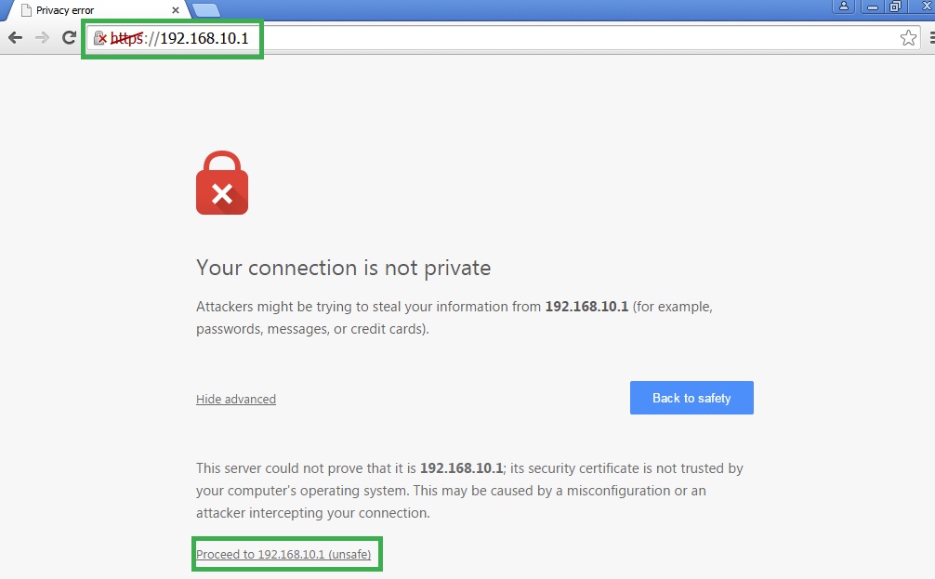Open the user profile icon in title bar
This screenshot has width=935, height=579.
pyautogui.click(x=844, y=7)
